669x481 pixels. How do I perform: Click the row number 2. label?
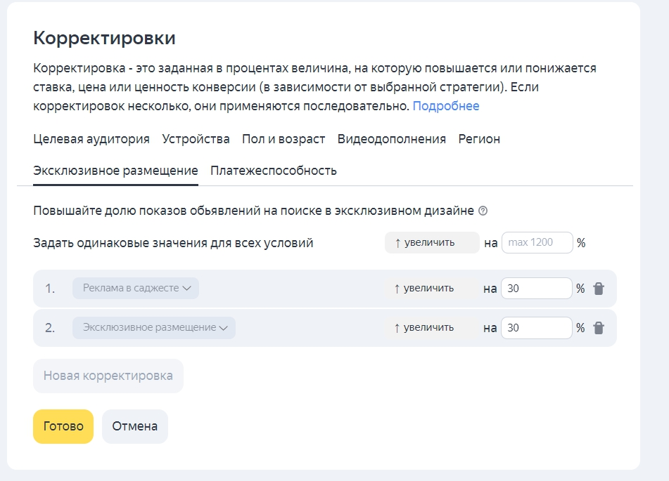(x=50, y=328)
